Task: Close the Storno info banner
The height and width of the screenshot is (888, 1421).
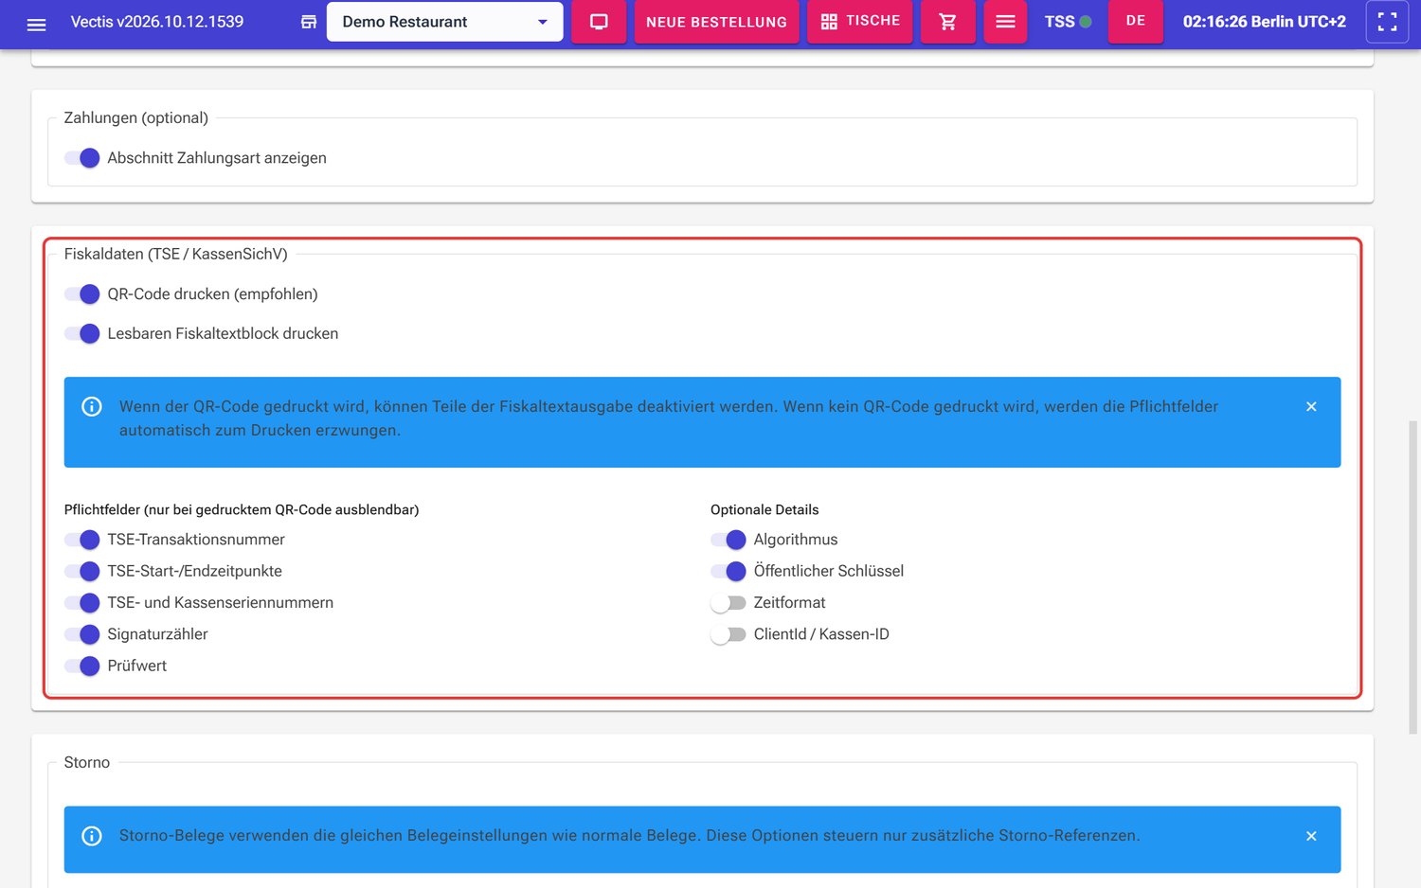Action: click(x=1311, y=836)
